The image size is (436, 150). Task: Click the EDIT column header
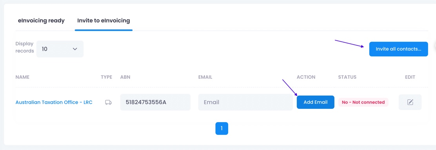click(x=410, y=77)
